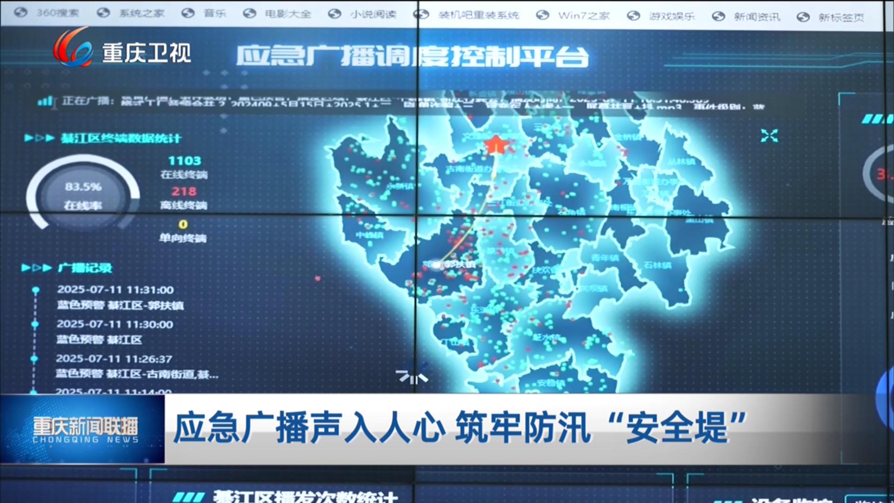The width and height of the screenshot is (894, 503).
Task: Open the 装机吧重装系统 bookmark
Action: 478,15
